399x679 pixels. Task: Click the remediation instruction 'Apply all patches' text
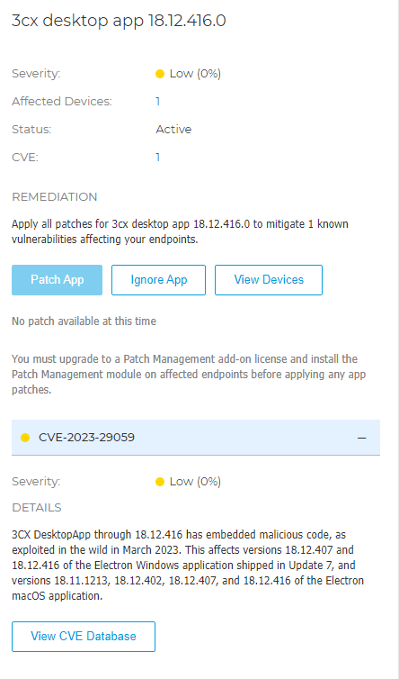[180, 231]
